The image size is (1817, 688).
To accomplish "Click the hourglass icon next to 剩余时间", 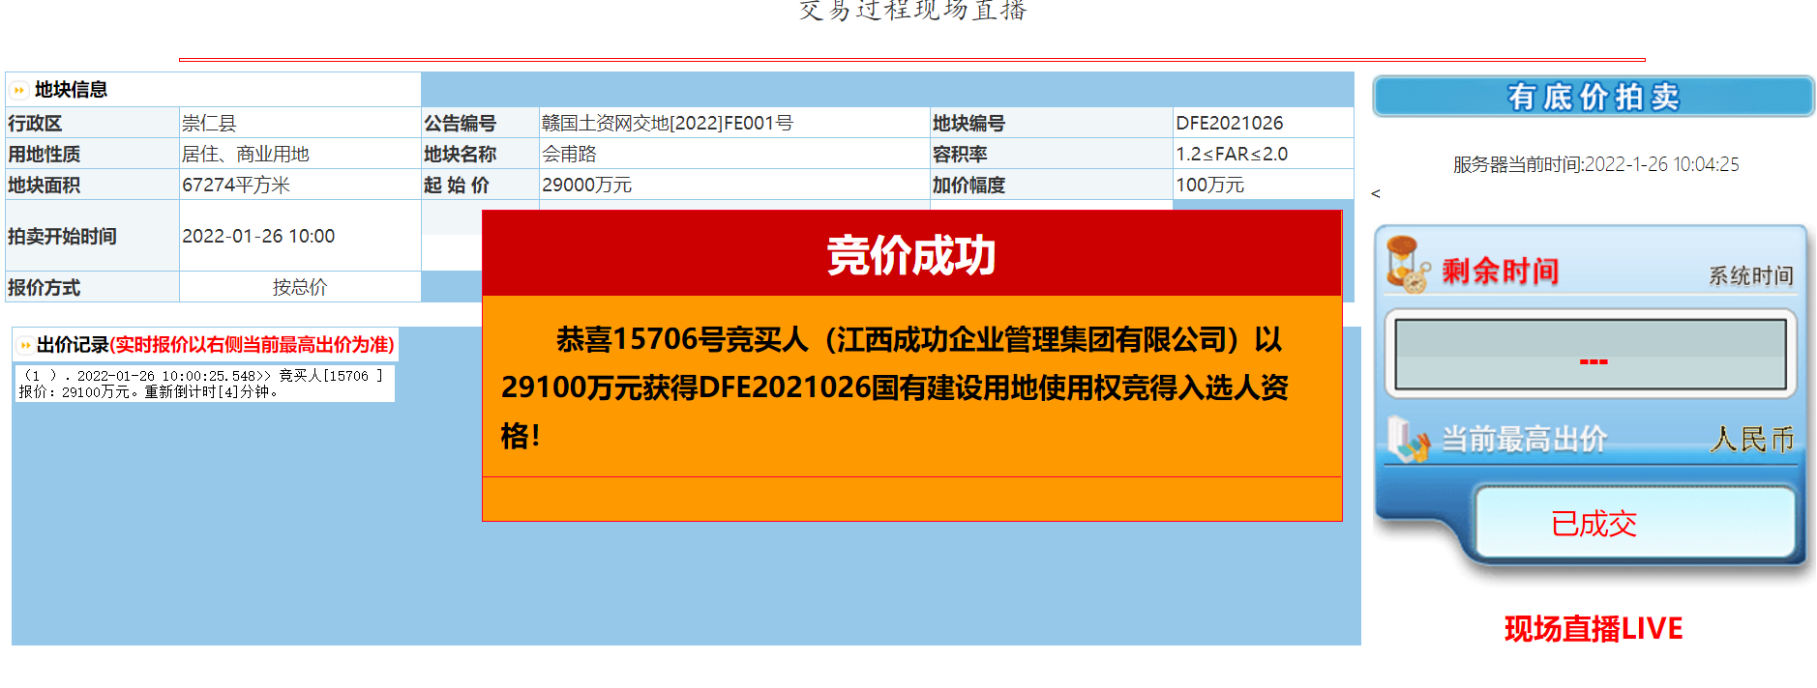I will (1407, 265).
